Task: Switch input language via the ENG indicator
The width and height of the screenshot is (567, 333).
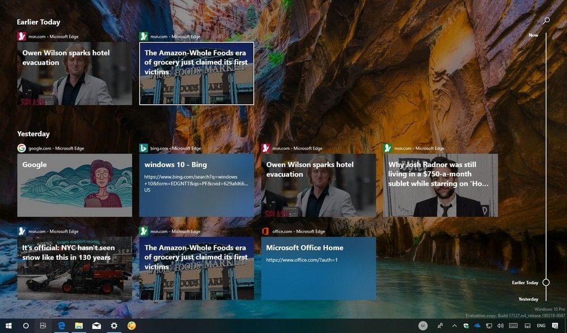Action: (540, 326)
